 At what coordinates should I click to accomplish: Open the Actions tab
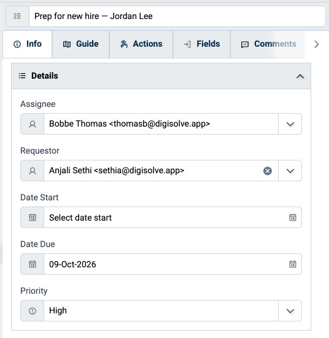pyautogui.click(x=141, y=44)
